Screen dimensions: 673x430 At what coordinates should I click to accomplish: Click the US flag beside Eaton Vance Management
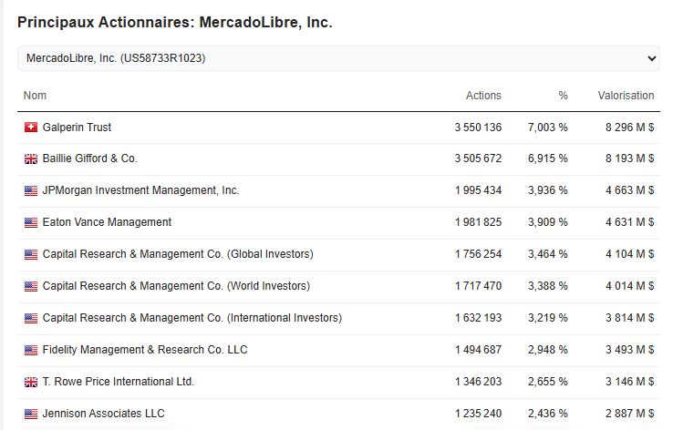tap(31, 222)
